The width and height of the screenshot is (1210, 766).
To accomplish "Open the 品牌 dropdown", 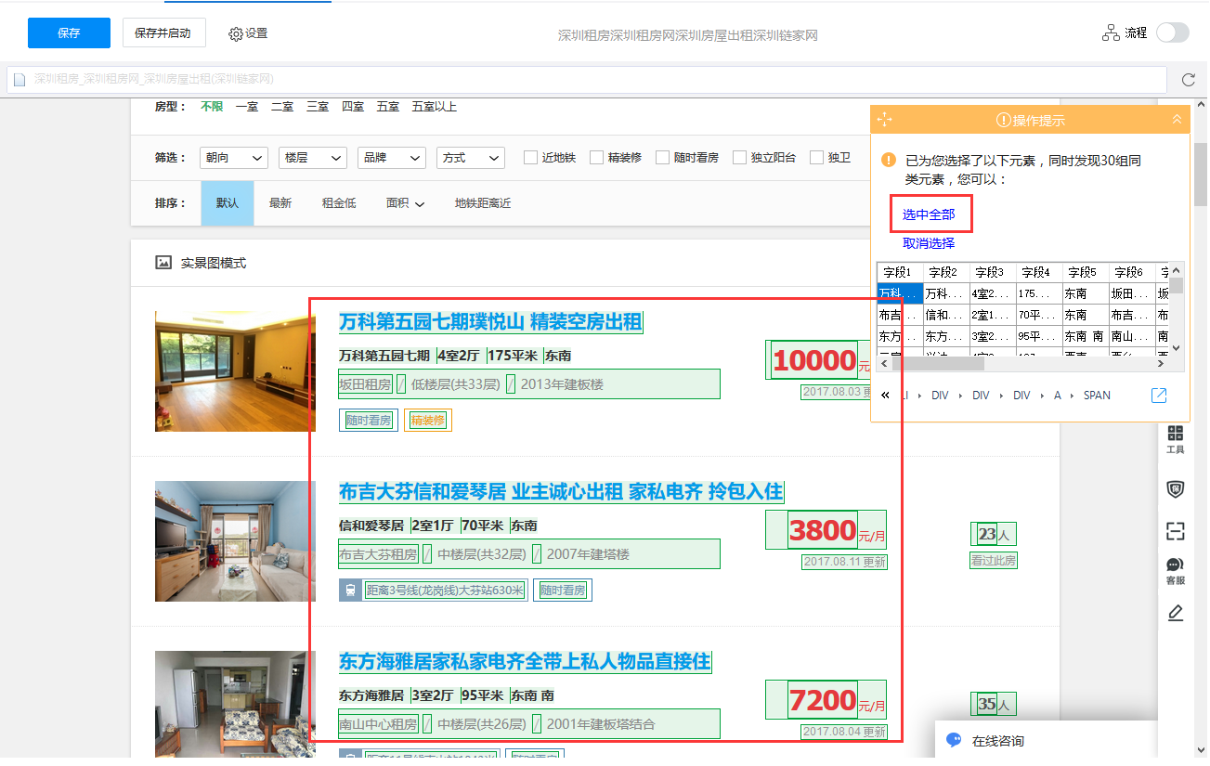I will point(392,158).
